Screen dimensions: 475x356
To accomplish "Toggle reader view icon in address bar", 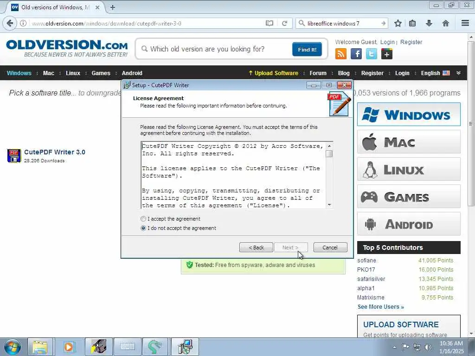I will click(x=270, y=23).
